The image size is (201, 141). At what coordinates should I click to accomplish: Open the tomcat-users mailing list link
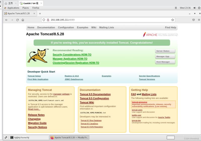pos(137,110)
